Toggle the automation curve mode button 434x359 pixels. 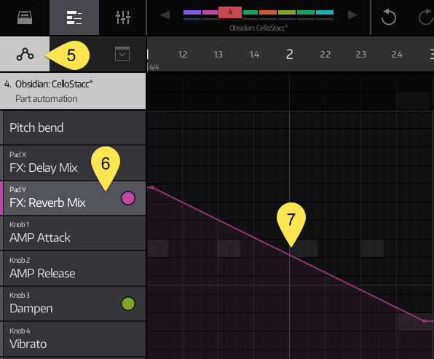(25, 54)
